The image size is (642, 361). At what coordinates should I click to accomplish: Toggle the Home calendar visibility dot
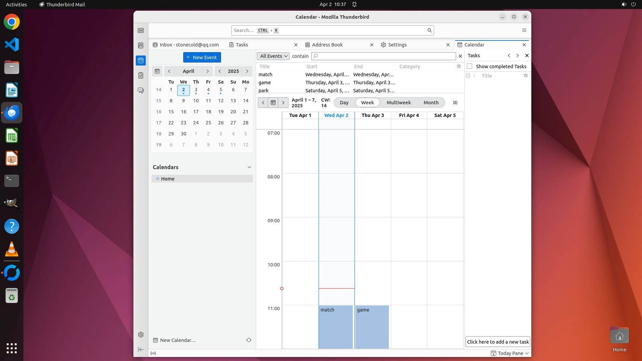[157, 179]
